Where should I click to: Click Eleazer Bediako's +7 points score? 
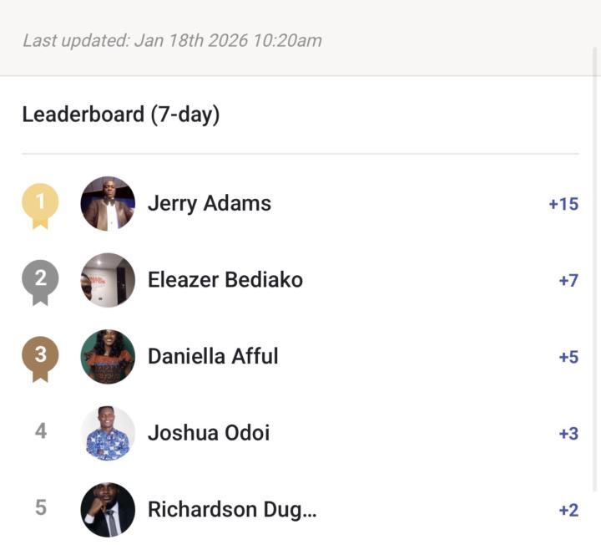point(568,281)
